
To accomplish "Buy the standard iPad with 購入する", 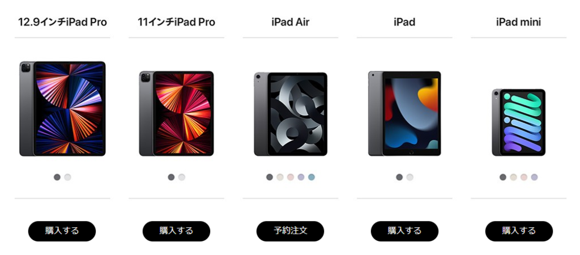I will pyautogui.click(x=404, y=231).
